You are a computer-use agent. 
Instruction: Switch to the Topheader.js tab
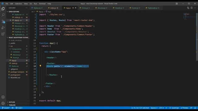pos(153,8)
